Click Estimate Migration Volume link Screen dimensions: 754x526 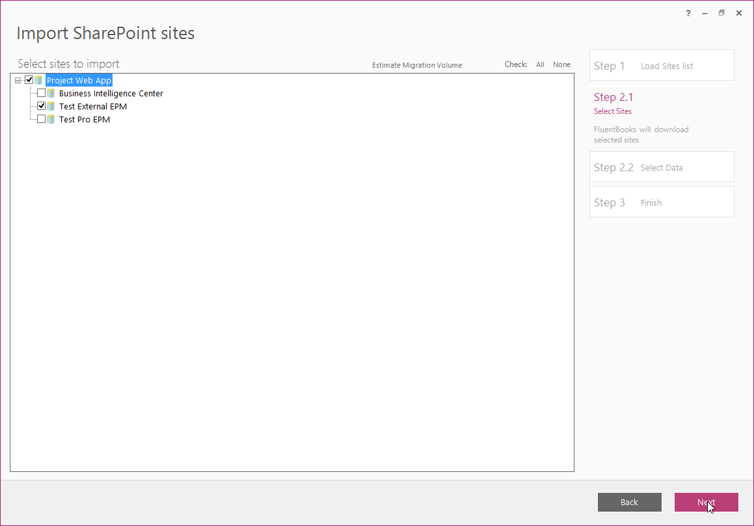(x=417, y=65)
